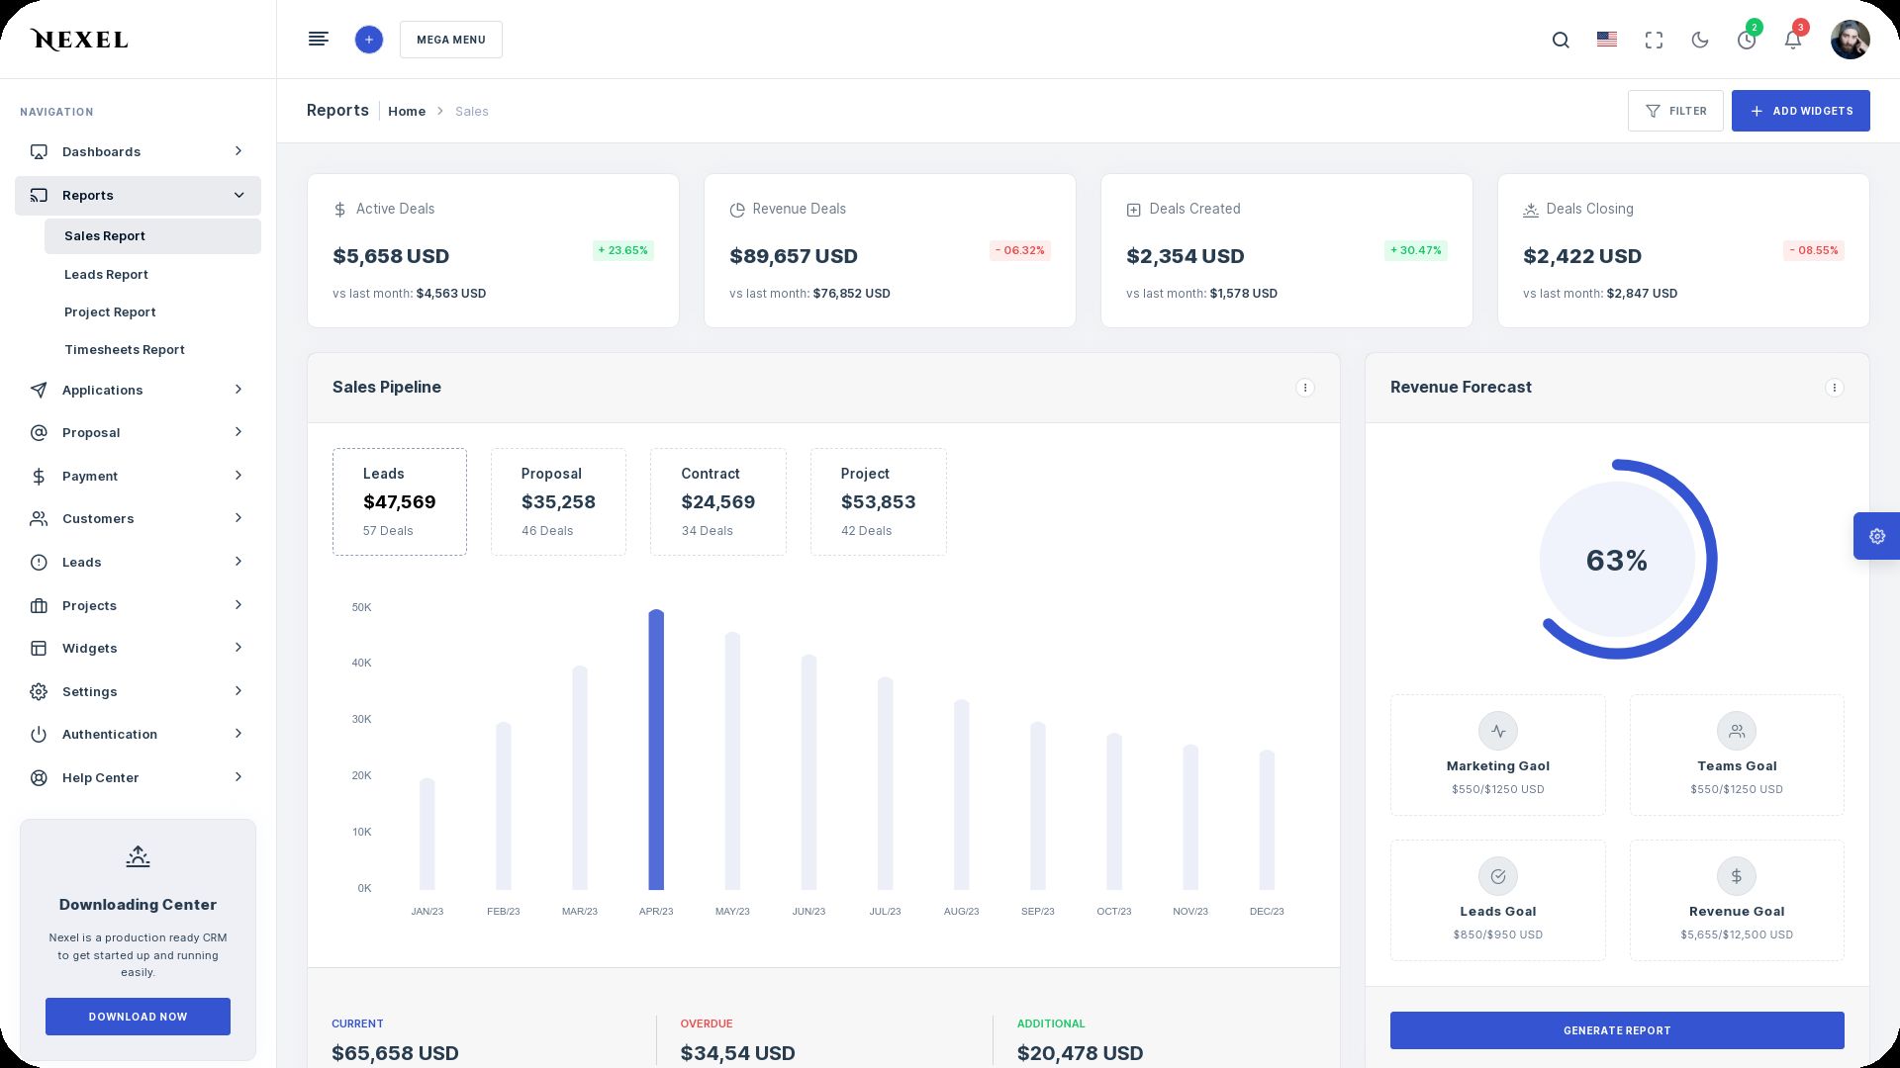Click the US flag language icon
Screen dimensions: 1900x1068
(1607, 40)
